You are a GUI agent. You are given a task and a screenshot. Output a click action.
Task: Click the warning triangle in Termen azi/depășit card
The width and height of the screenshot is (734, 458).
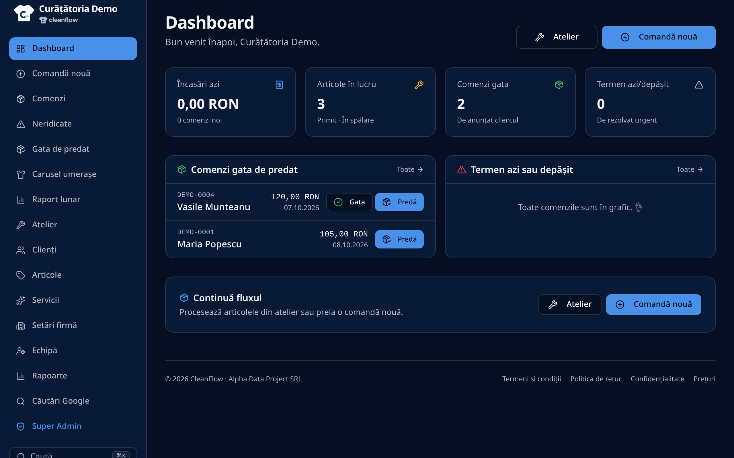click(x=699, y=85)
